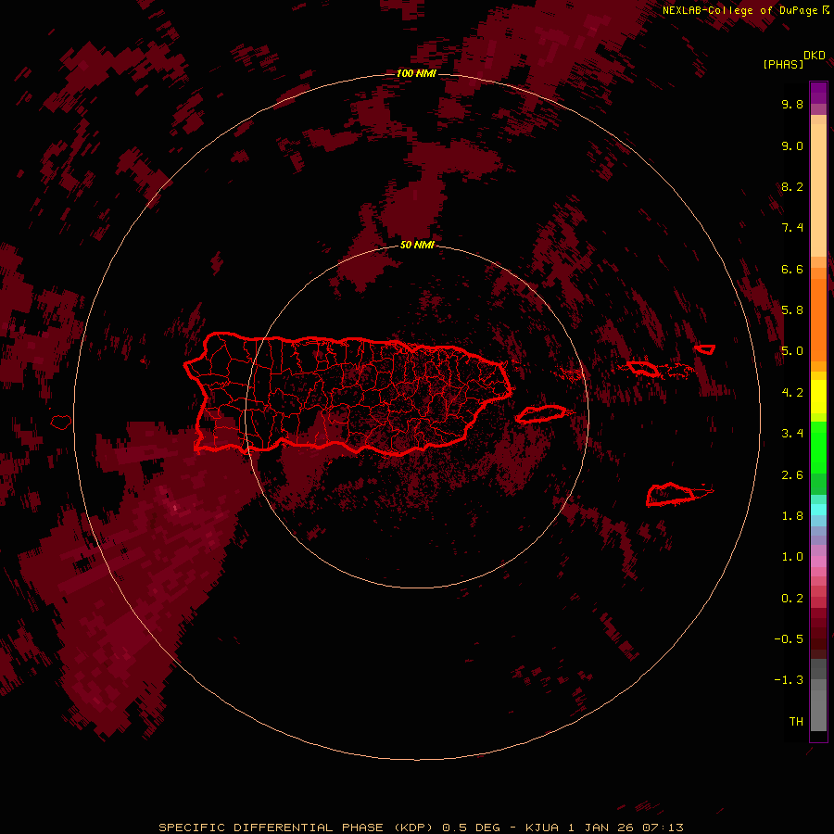Select the -1.3 scale value
Image resolution: width=834 pixels, height=834 pixels.
(789, 680)
